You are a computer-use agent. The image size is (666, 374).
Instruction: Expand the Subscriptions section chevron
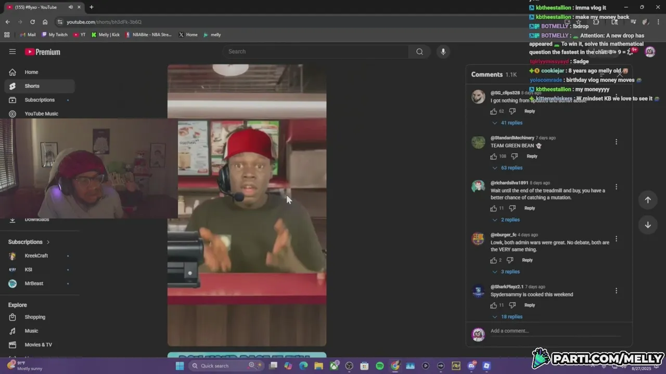pyautogui.click(x=48, y=242)
